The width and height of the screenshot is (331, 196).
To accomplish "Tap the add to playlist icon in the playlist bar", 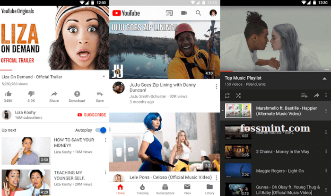I will click(304, 96).
